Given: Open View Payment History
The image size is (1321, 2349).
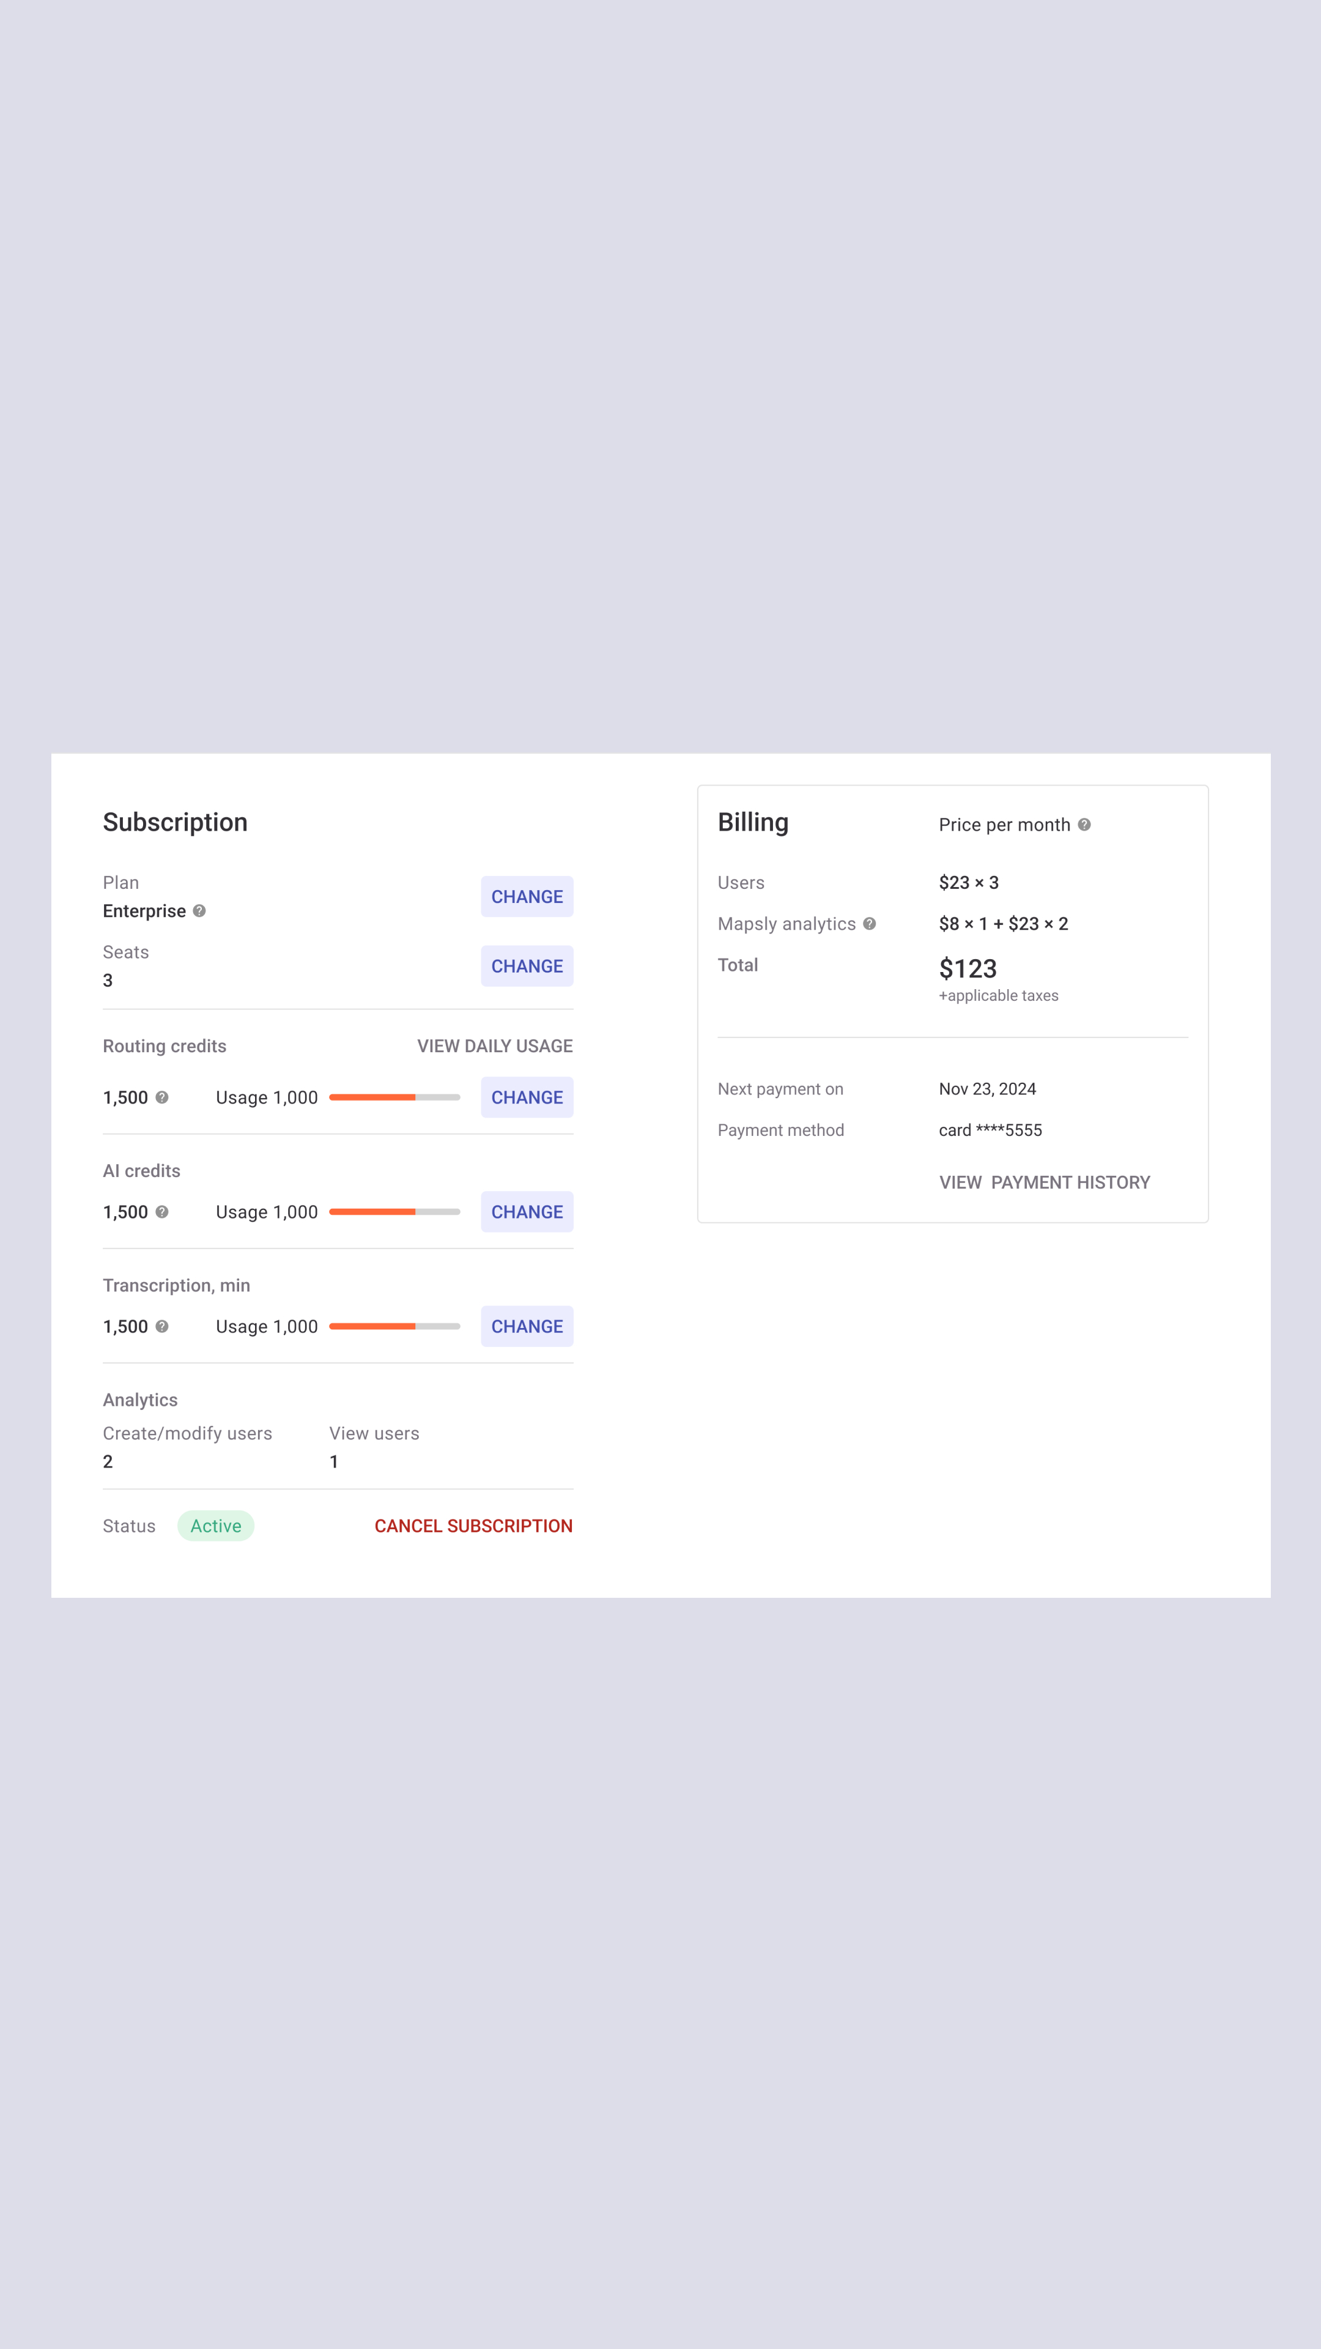Looking at the screenshot, I should point(1045,1182).
